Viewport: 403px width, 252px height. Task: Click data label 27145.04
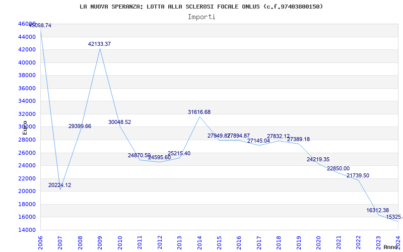(x=258, y=141)
